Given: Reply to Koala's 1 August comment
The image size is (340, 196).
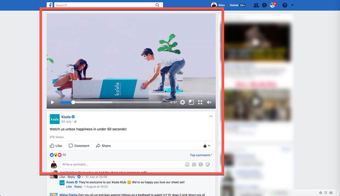Looking at the screenshot, I should point(78,187).
